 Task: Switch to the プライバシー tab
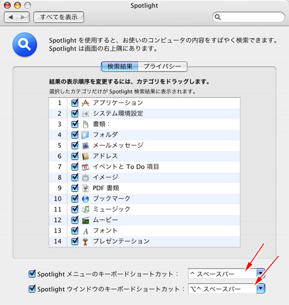click(162, 66)
